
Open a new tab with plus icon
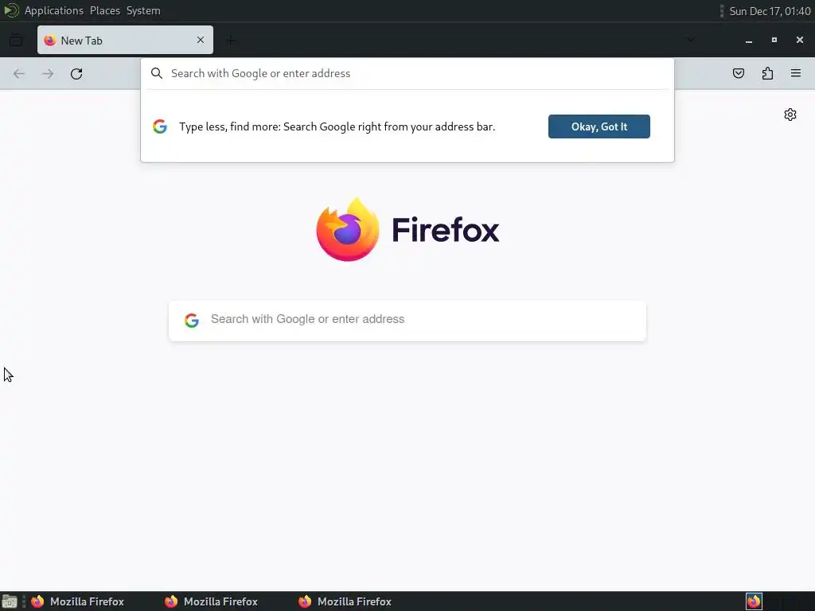231,40
